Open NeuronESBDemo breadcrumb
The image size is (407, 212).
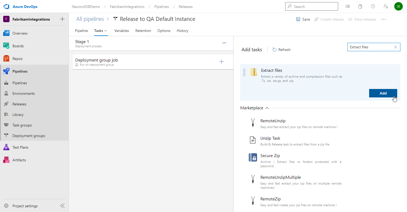(86, 7)
